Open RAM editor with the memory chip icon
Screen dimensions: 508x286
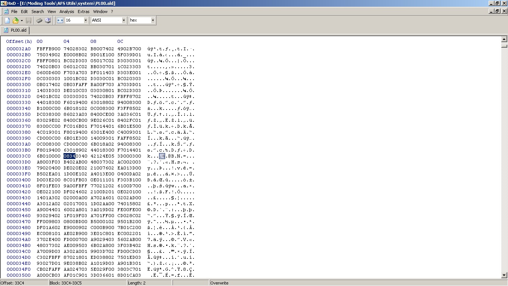click(39, 20)
